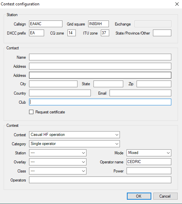Screen dimensions: 182x204
Task: Focus the contact Name field
Action: pyautogui.click(x=100, y=57)
